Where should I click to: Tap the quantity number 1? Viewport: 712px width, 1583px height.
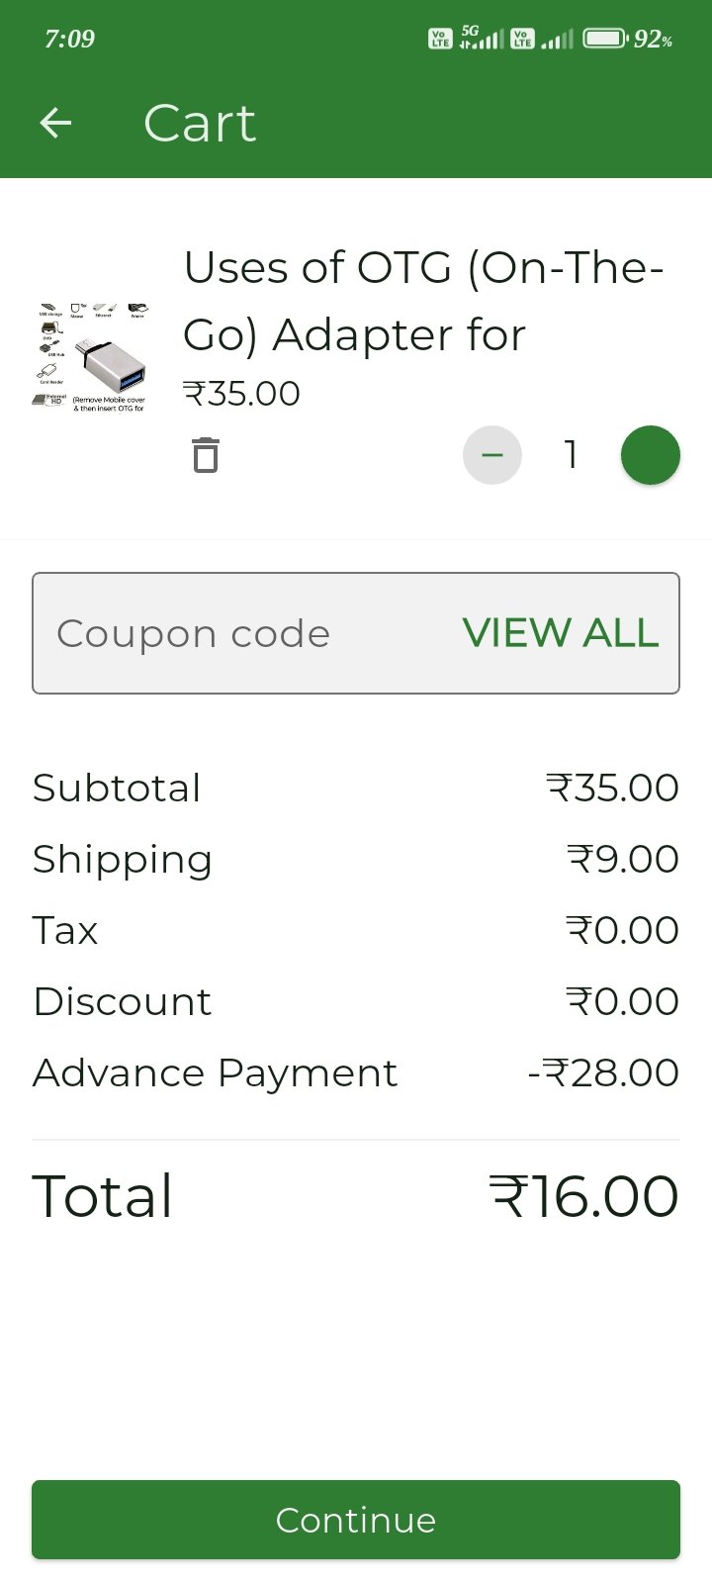(x=571, y=455)
